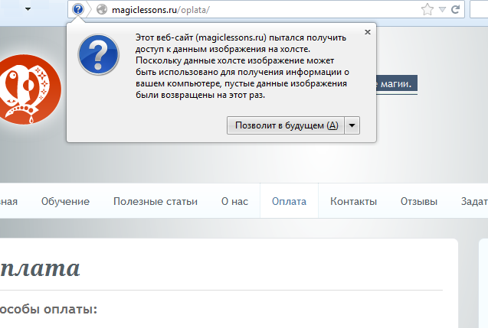Click the first navigation item left of 'Обучение'
Viewport: 488px width, 328px height.
[9, 202]
